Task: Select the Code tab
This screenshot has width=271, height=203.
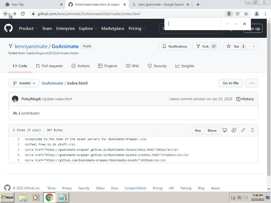Action: point(20,66)
